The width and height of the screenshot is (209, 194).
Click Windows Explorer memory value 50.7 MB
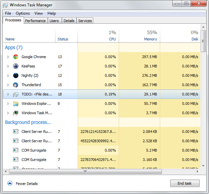point(150,104)
